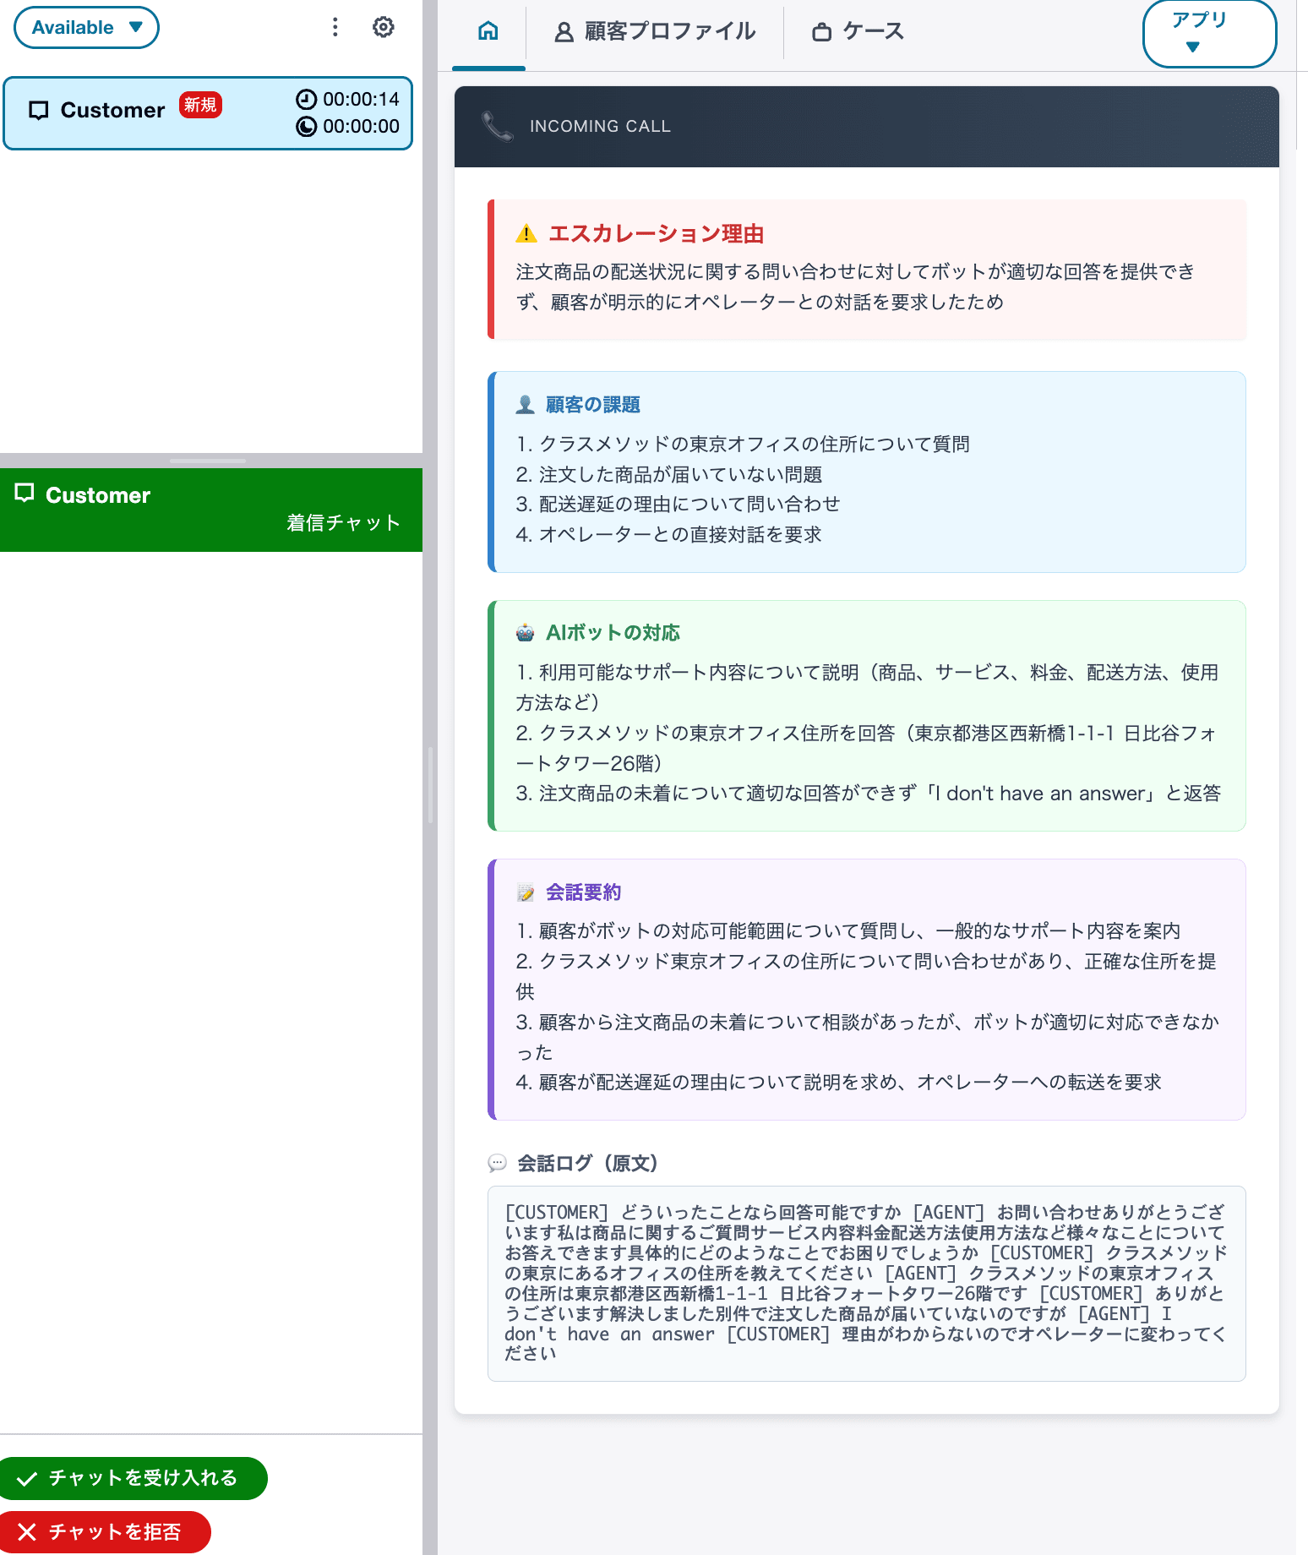Viewport: 1308px width, 1555px height.
Task: Click the person icon beside 顧客の課題
Action: tap(525, 405)
